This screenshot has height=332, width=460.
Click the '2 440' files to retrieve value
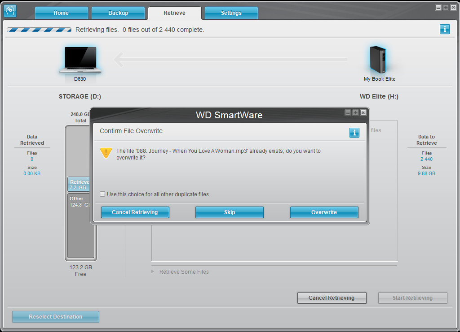coord(426,159)
